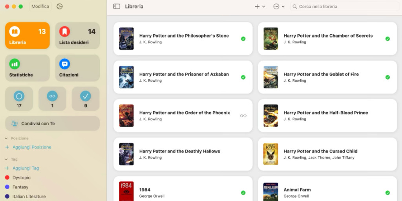Click the purple Fantasy color dot
The height and width of the screenshot is (201, 402).
click(x=7, y=187)
